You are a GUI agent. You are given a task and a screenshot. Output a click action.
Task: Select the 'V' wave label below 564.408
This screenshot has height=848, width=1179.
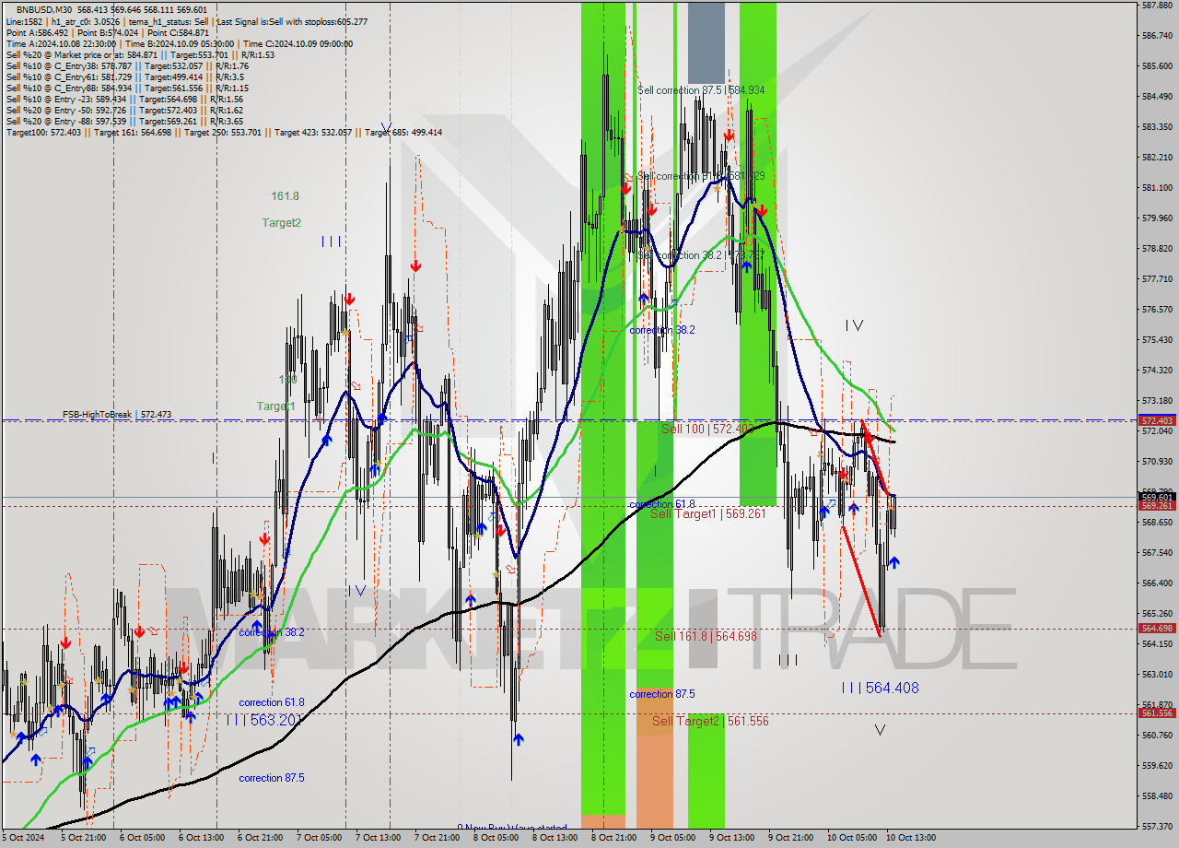coord(880,730)
